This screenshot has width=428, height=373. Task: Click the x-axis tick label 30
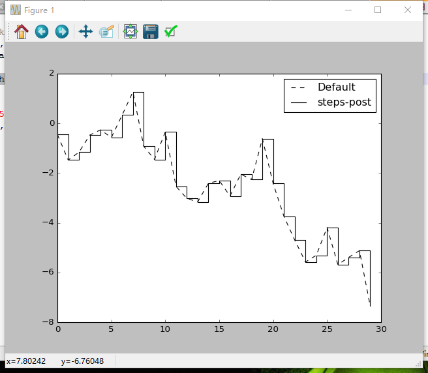[381, 329]
